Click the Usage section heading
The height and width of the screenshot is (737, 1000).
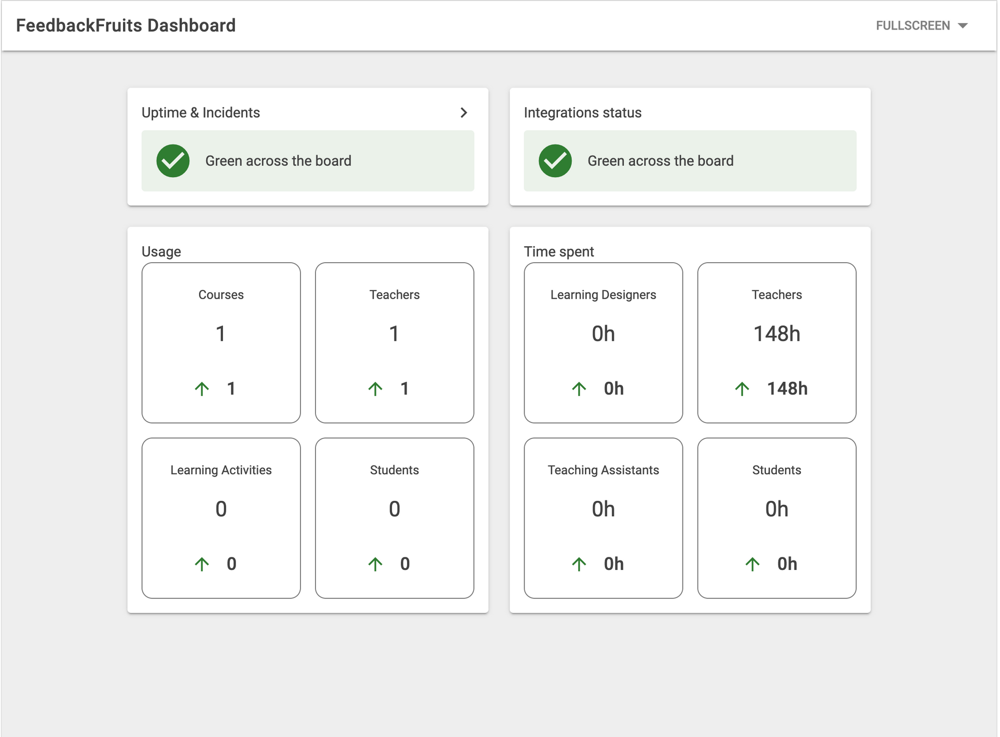(161, 251)
